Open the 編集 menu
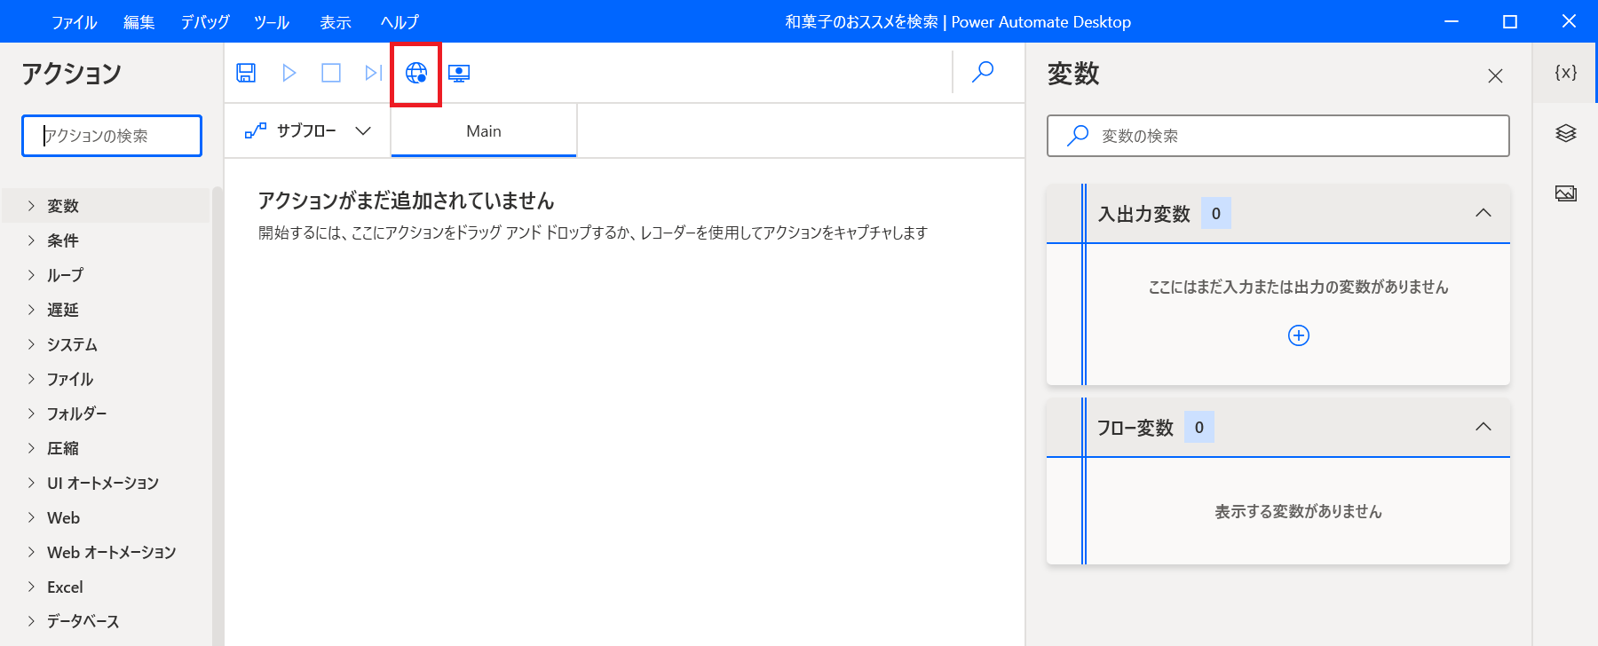 (138, 22)
